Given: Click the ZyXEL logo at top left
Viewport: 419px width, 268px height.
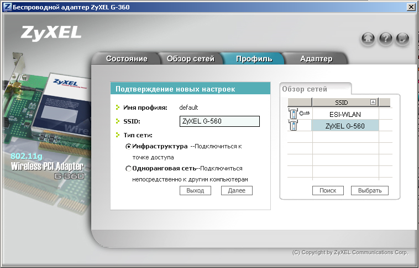Looking at the screenshot, I should click(51, 33).
